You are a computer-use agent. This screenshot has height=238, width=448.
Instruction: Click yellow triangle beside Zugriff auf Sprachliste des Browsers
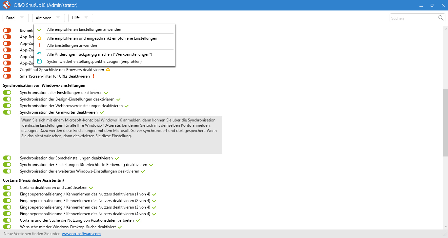point(108,70)
